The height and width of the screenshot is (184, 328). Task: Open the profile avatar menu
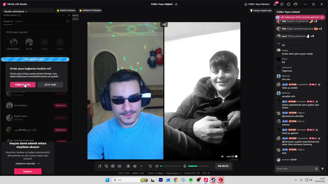[295, 4]
